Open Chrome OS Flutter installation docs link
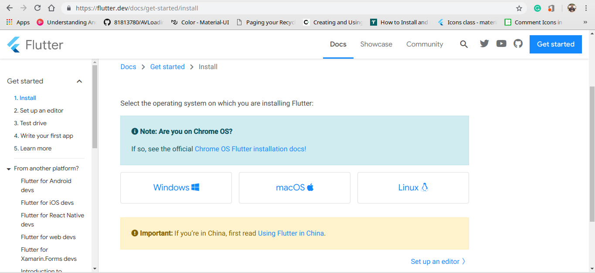595x273 pixels. coord(250,149)
